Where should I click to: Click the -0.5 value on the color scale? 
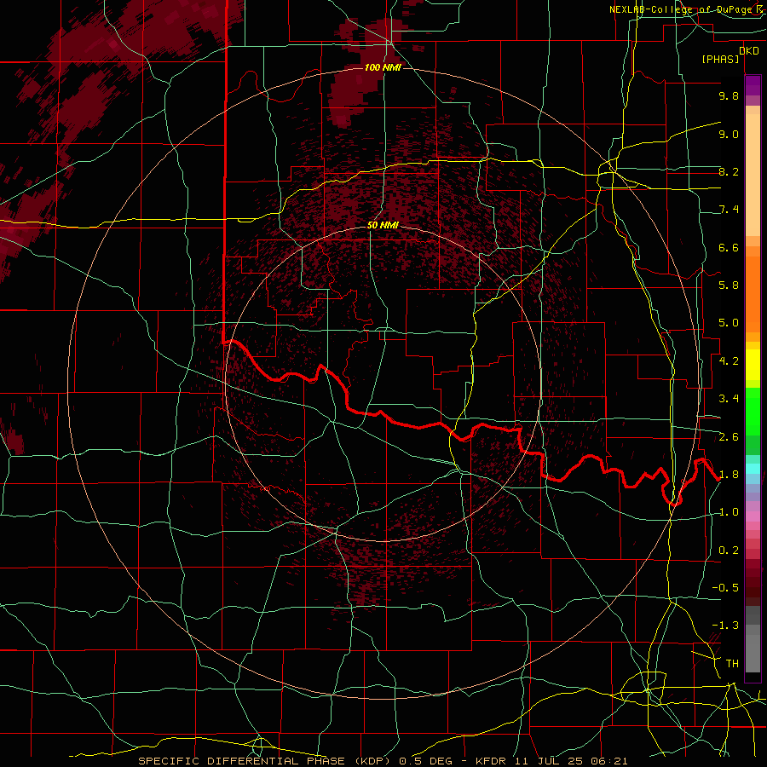[x=725, y=588]
